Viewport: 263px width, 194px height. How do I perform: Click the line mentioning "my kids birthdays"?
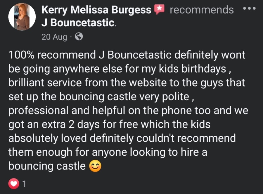[117, 69]
